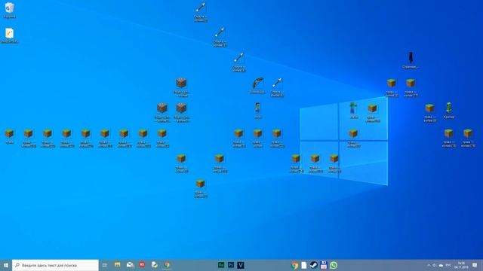Viewport: 483px width, 271px height.
Task: Open the green Adobe app on taskbar
Action: [221, 265]
